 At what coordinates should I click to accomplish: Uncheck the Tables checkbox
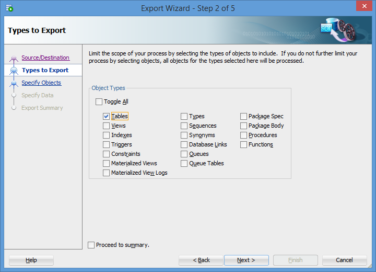coord(107,117)
